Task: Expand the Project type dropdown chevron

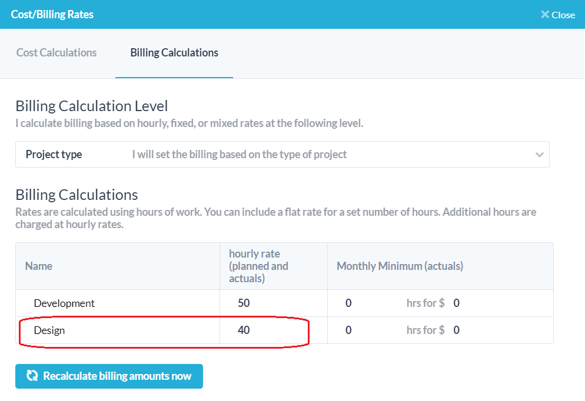Action: (539, 155)
